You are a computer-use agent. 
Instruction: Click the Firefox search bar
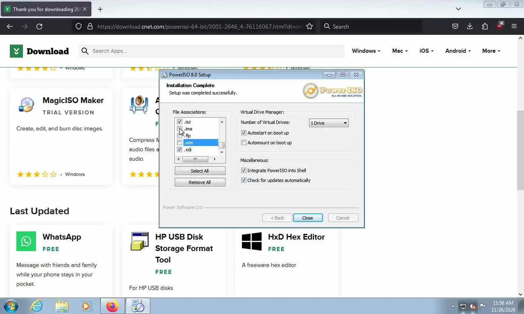371,26
